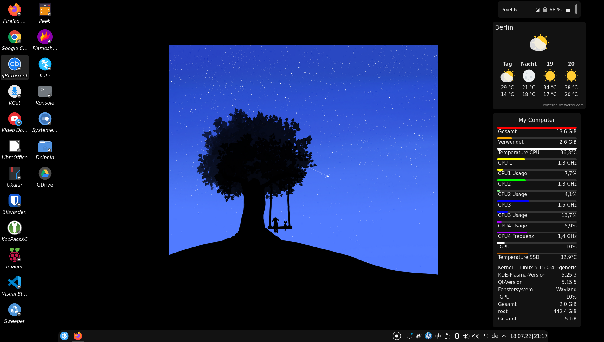Select the 'Nacht' forecast moon icon
Screen dimensions: 604x342
(529, 76)
